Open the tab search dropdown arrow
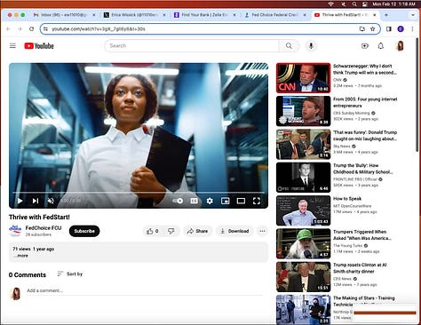421x325 pixels. coord(413,15)
